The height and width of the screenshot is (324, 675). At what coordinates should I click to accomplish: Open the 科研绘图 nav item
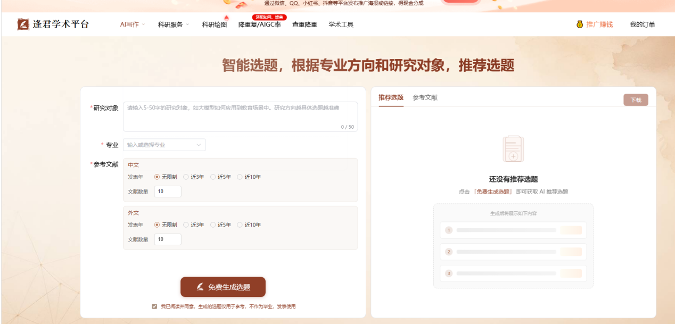pos(215,24)
